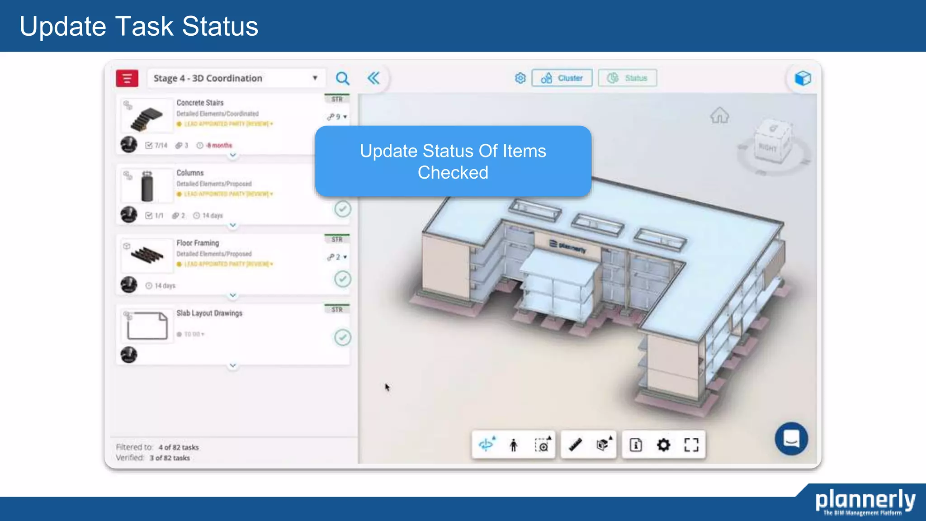Click the red hamburger menu button
Image resolution: width=926 pixels, height=521 pixels.
click(x=127, y=78)
